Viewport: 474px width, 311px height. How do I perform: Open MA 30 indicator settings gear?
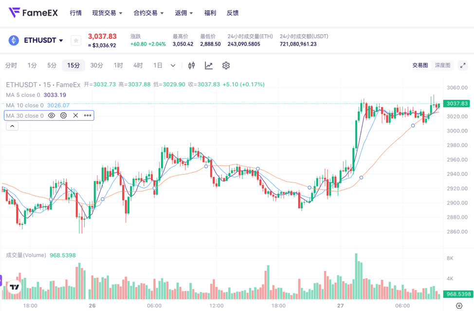pos(64,116)
